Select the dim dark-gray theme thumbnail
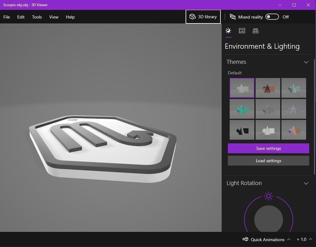The width and height of the screenshot is (316, 247). coord(268,109)
